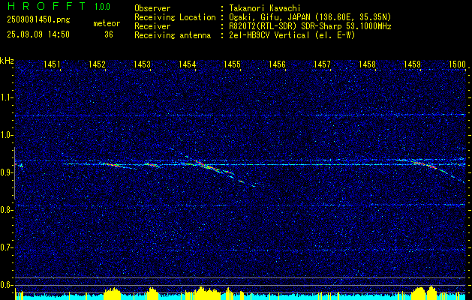Click the 1459 time axis marker

412,64
